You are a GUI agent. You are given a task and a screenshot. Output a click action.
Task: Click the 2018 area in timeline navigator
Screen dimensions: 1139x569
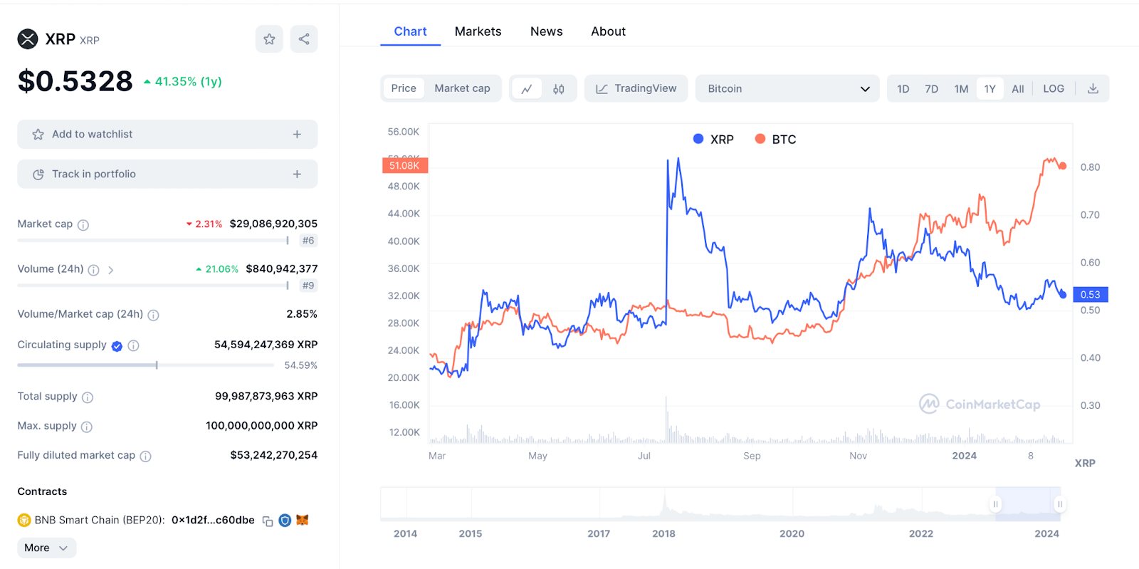coord(663,533)
